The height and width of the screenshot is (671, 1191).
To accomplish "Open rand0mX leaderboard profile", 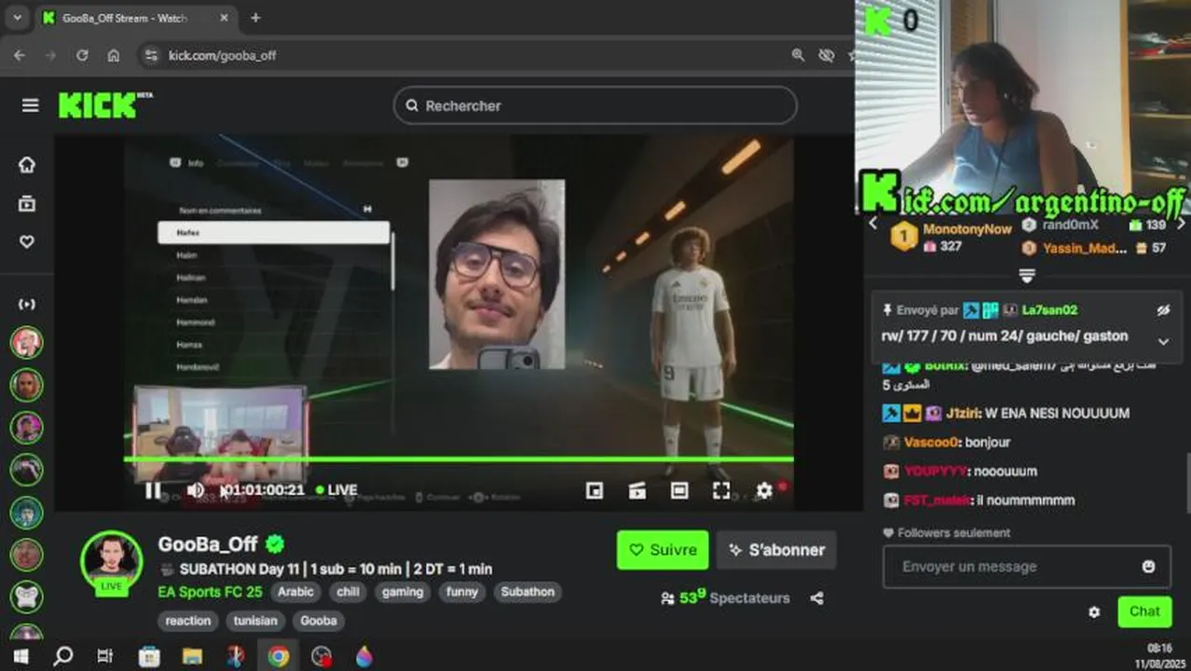I will click(1070, 225).
